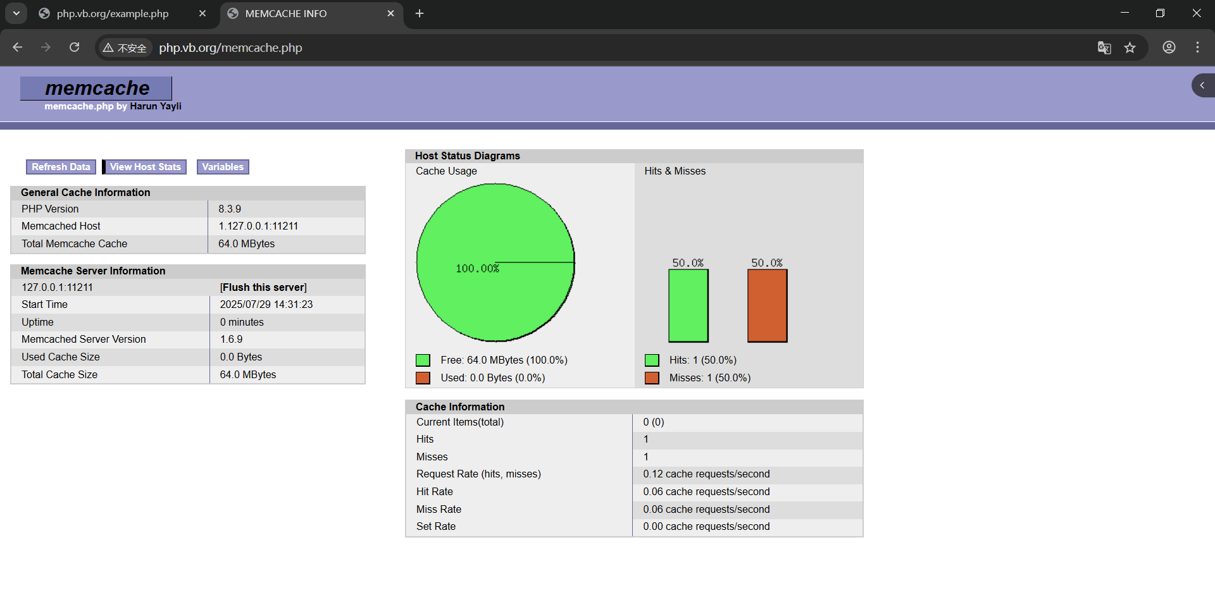This screenshot has height=614, width=1215.
Task: Click the General Cache Information heading
Action: (x=85, y=192)
